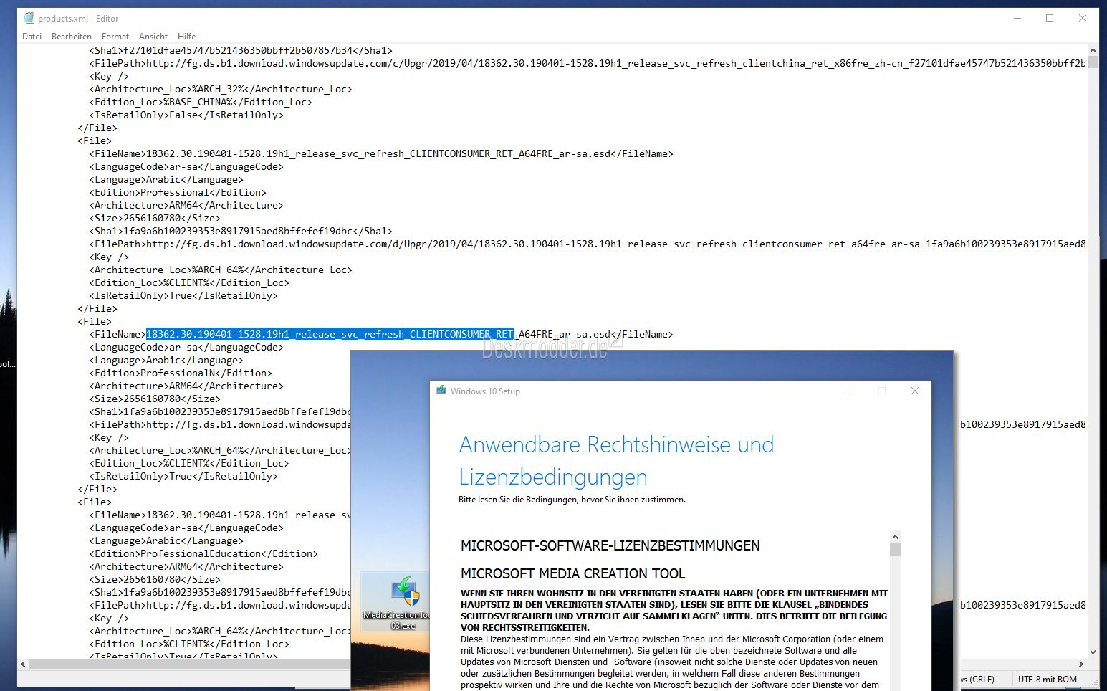Click the Sha1 f27101dfae line
The height and width of the screenshot is (691, 1107).
(241, 50)
